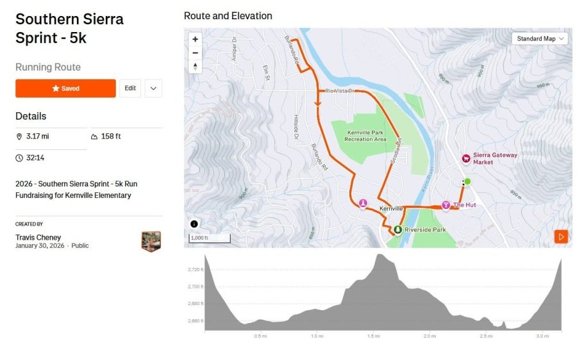Reset map bearing with compass button
This screenshot has height=339, width=577.
(196, 66)
